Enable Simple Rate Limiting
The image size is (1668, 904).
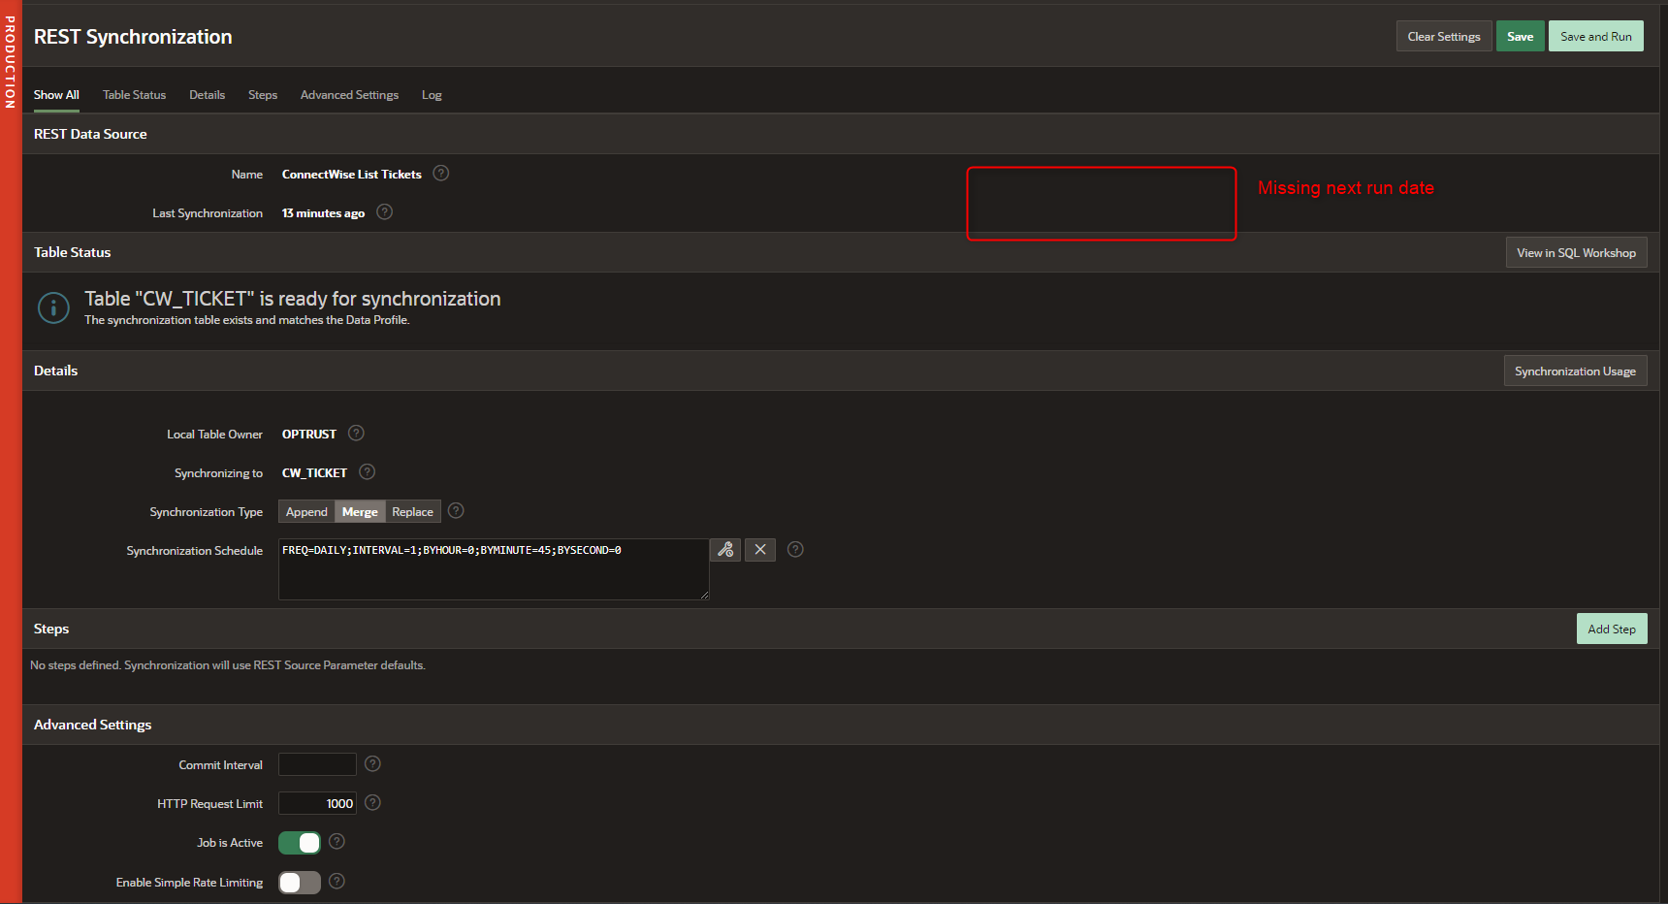click(299, 882)
